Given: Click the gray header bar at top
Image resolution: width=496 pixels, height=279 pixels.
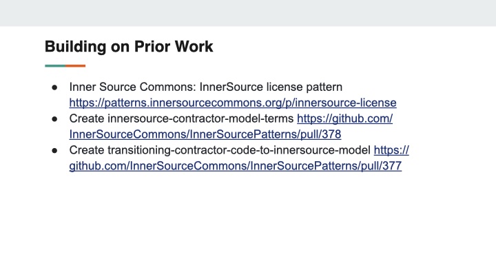Looking at the screenshot, I should click(248, 13).
